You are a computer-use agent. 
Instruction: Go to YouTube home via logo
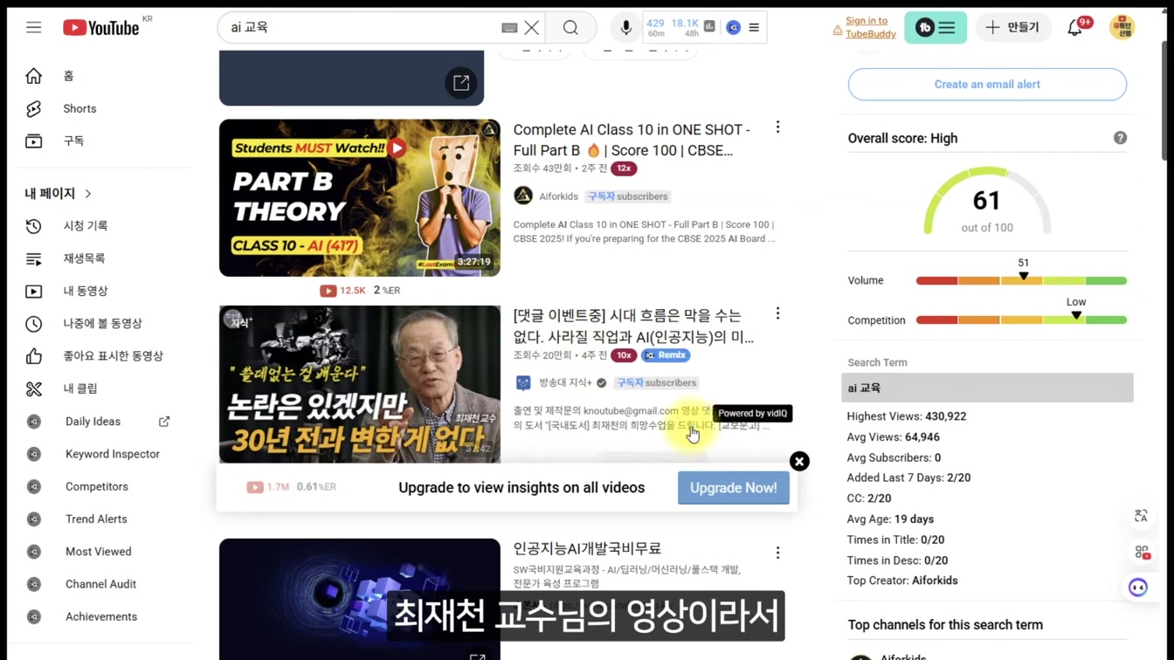point(101,28)
